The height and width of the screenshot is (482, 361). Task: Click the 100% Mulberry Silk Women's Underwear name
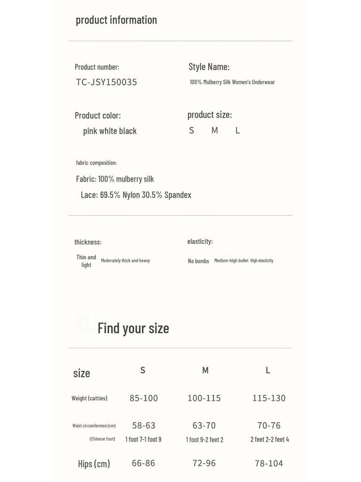tap(232, 82)
